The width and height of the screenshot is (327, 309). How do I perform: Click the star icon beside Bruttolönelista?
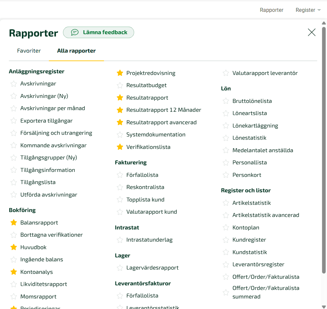click(226, 101)
